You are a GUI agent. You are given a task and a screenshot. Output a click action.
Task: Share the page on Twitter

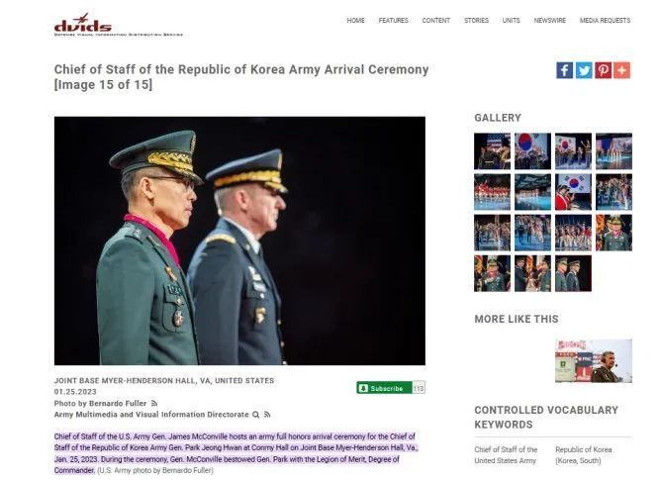coord(584,70)
